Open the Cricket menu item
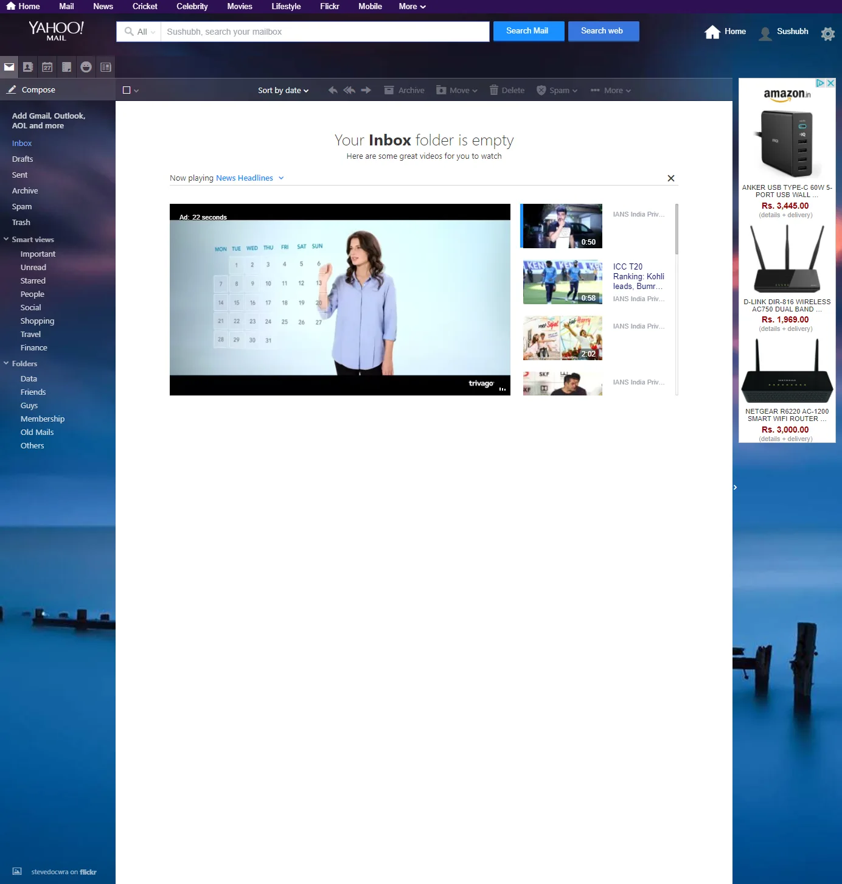This screenshot has width=842, height=884. [x=145, y=7]
